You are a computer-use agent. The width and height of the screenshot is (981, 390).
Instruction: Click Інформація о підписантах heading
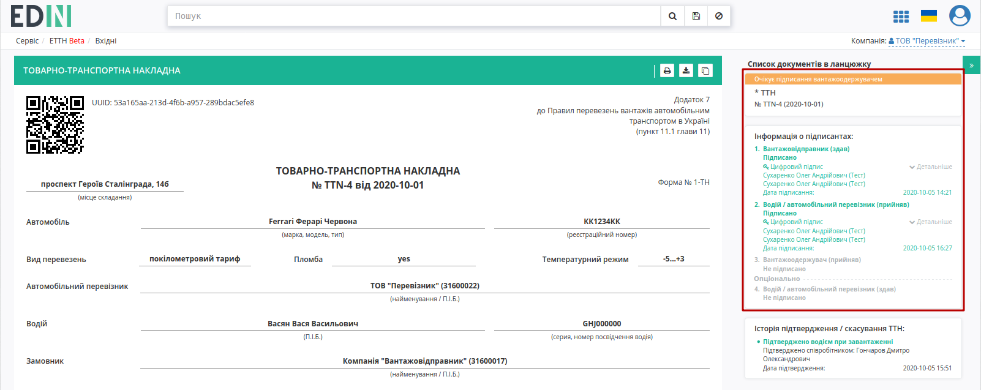tap(803, 136)
